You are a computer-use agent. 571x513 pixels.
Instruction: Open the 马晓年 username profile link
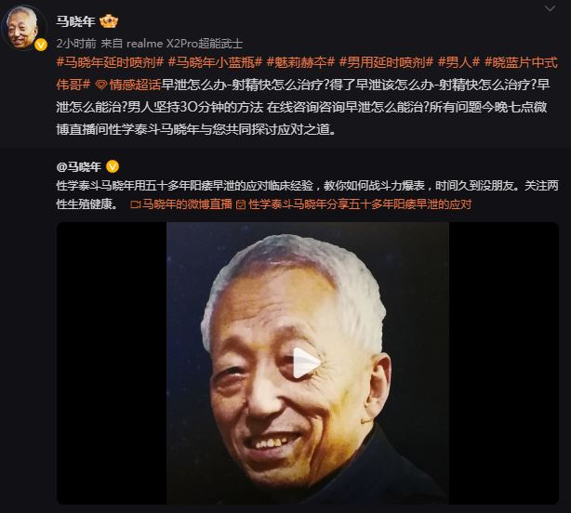[75, 21]
